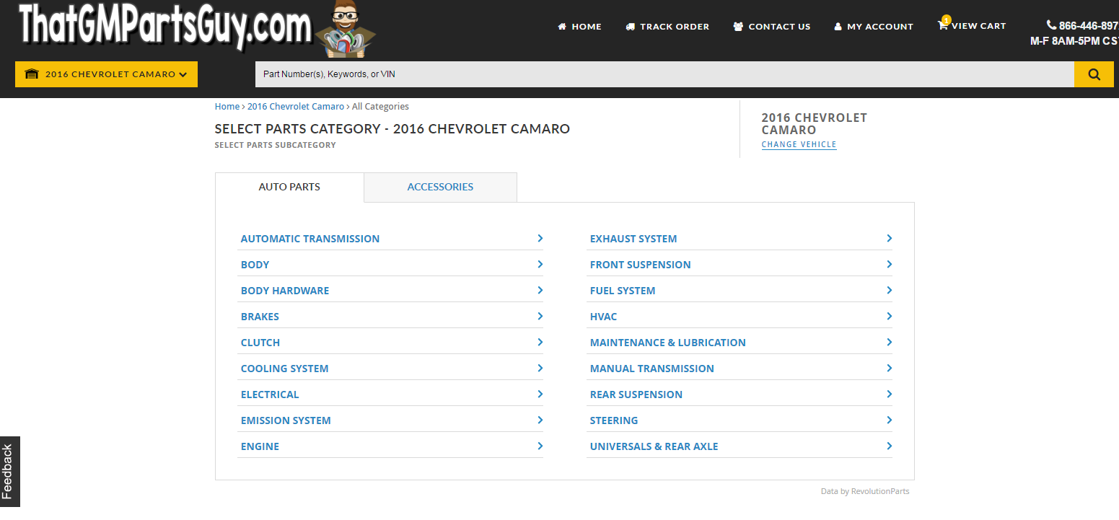Viewport: 1119px width, 520px height.
Task: Click the phone icon by 866 number
Action: point(1051,25)
